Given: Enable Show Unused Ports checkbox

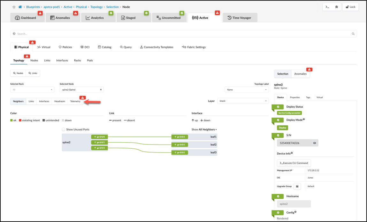Looking at the screenshot, I should click(x=64, y=129).
